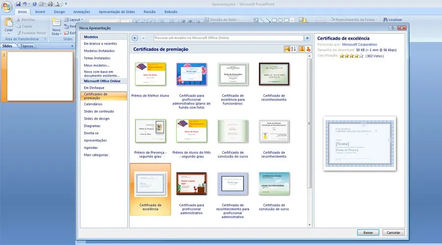442x245 pixels.
Task: Click the template list scrollbar up arrow
Action: 309,56
